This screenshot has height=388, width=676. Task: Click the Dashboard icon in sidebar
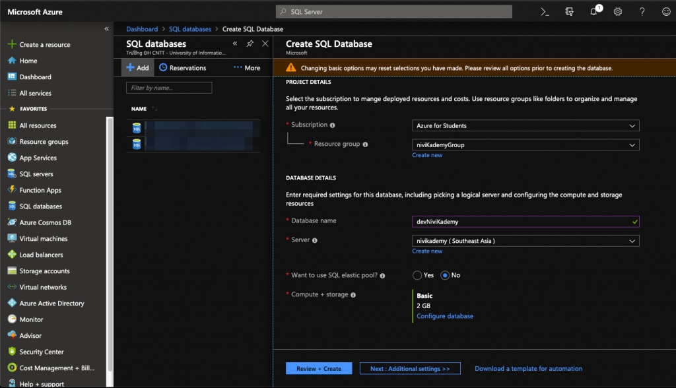tap(12, 77)
